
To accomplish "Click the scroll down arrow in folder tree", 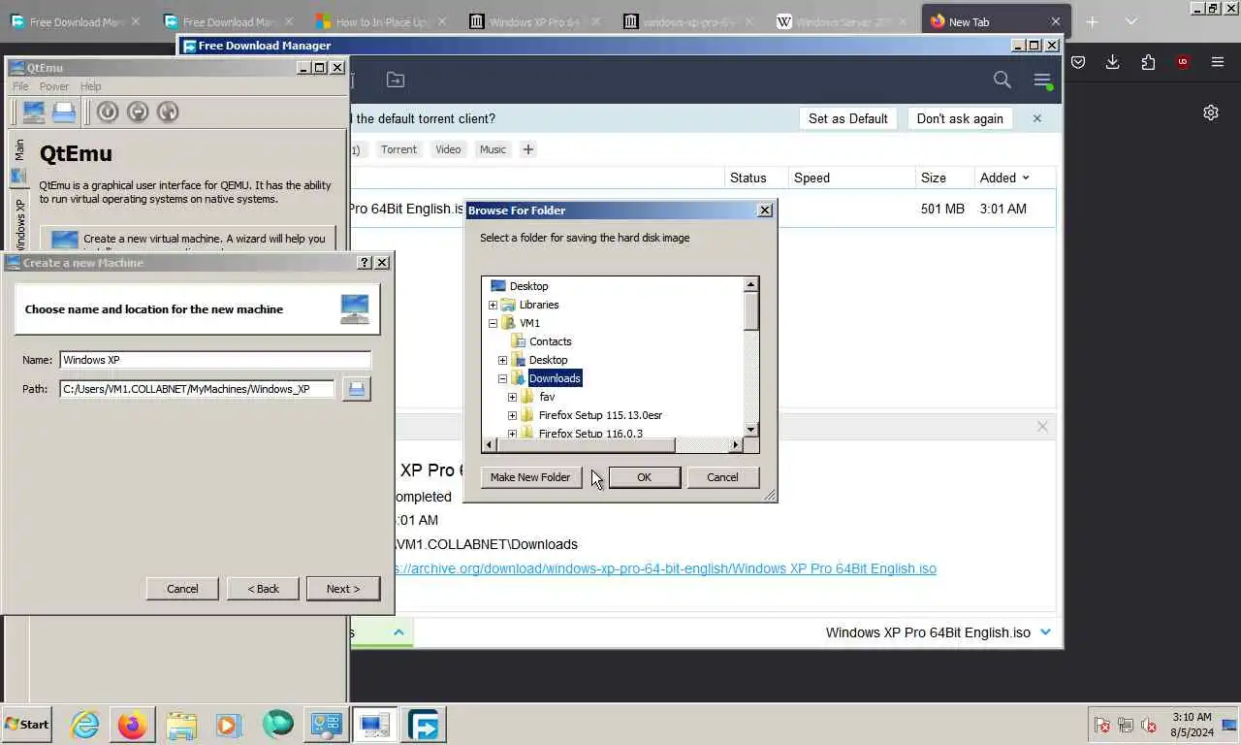I will click(x=751, y=430).
